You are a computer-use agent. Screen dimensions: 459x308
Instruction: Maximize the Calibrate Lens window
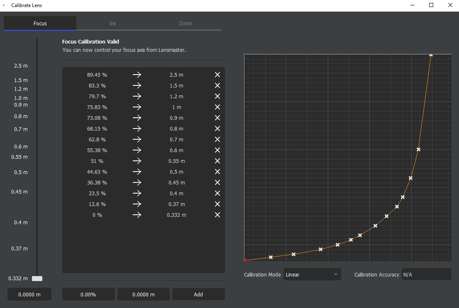431,5
